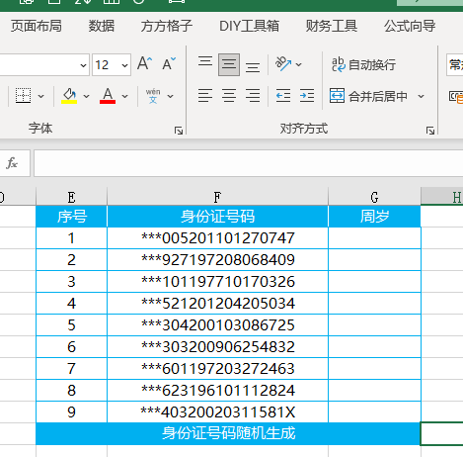The height and width of the screenshot is (457, 463).
Task: Select the 周岁 header cell
Action: click(374, 217)
